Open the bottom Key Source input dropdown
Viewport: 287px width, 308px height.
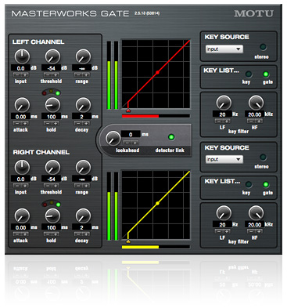coord(224,159)
